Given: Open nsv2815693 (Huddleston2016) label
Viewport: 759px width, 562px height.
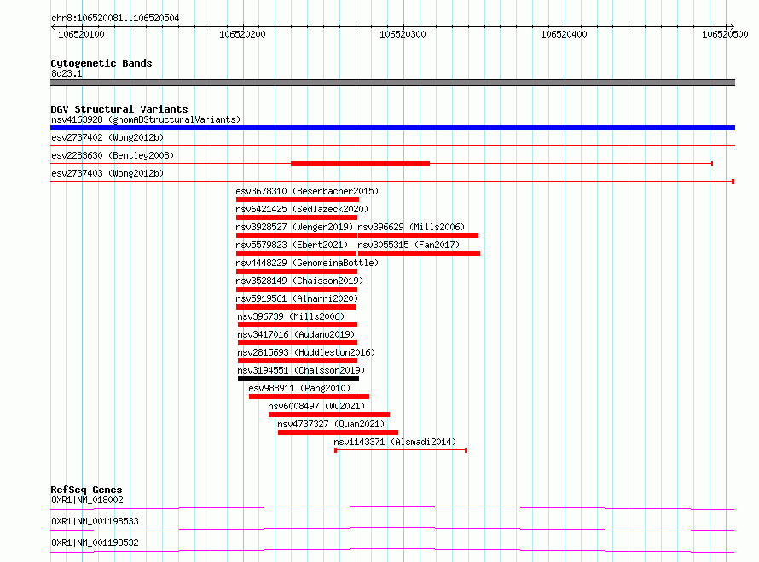Looking at the screenshot, I should point(306,352).
